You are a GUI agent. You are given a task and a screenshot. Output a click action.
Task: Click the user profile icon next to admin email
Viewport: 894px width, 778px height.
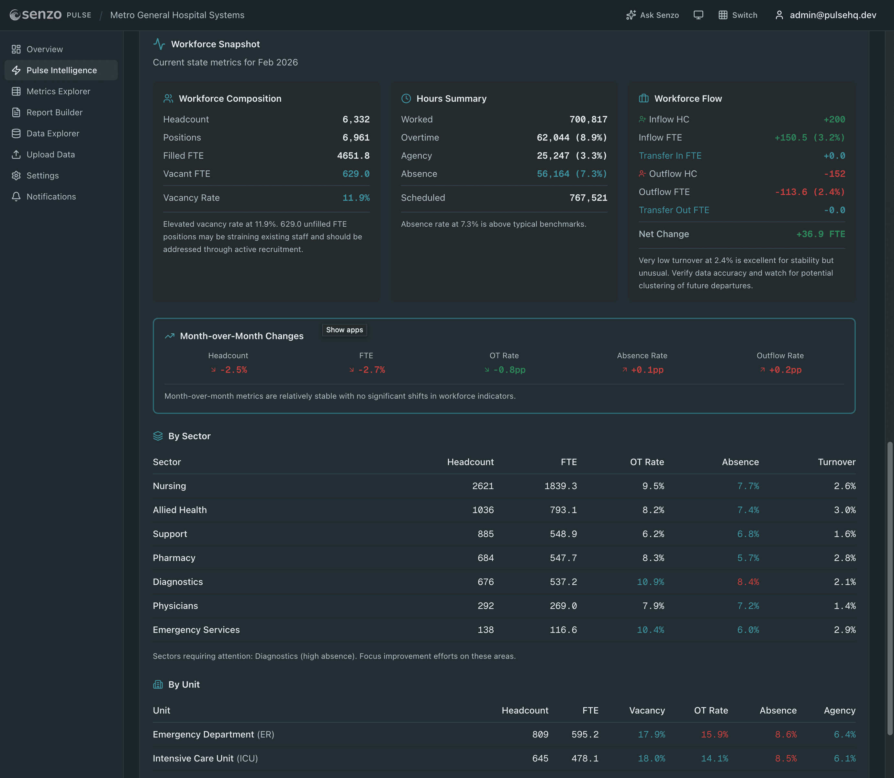tap(779, 14)
